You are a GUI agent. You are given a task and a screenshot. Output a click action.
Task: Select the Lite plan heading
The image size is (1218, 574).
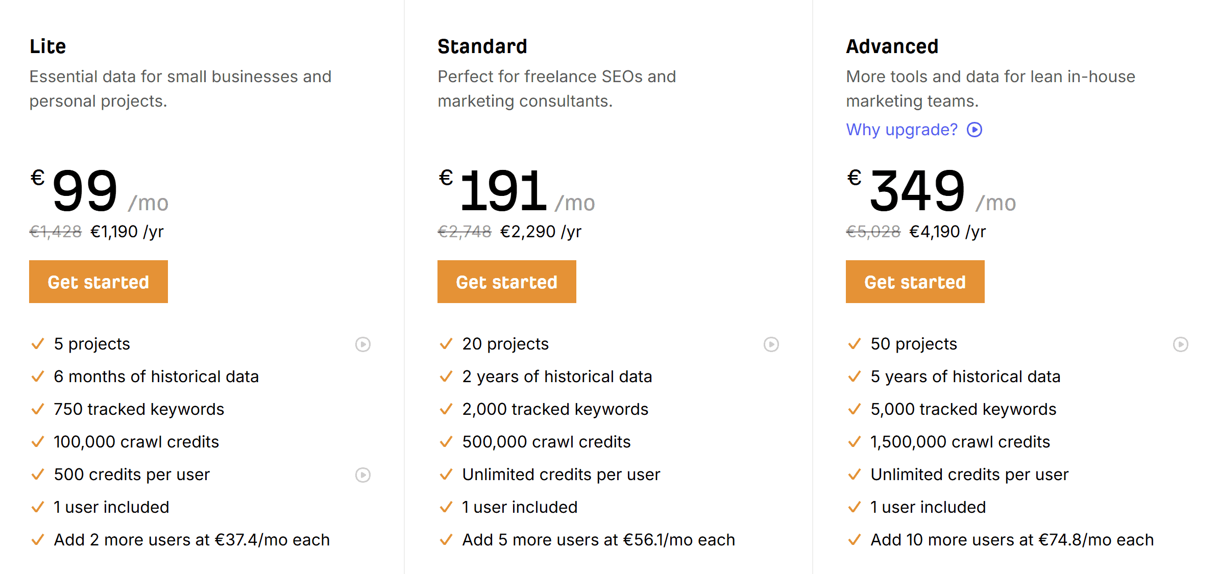coord(47,46)
